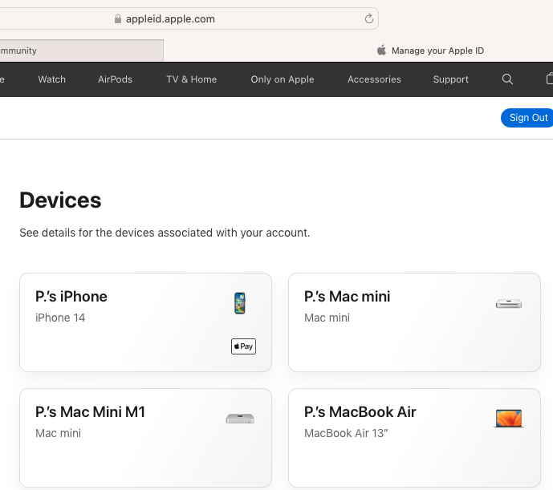Open the shopping bag icon in nav bar

(x=550, y=79)
